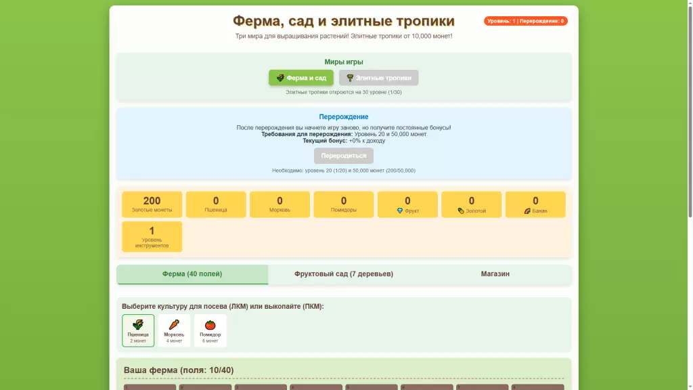Viewport: 693px width, 390px height.
Task: Open the Ферма (40 полей) tab
Action: (192, 274)
